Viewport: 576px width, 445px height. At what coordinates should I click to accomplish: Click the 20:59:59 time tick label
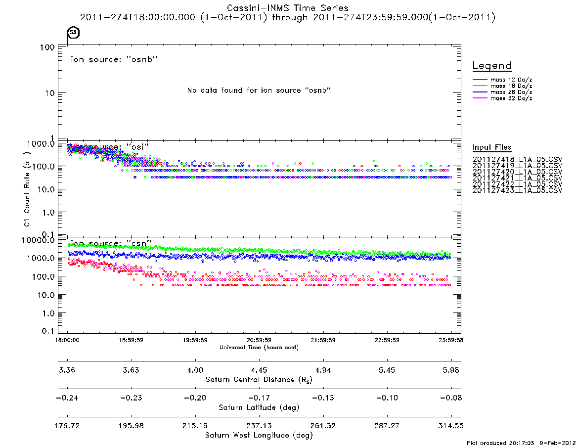pos(259,340)
